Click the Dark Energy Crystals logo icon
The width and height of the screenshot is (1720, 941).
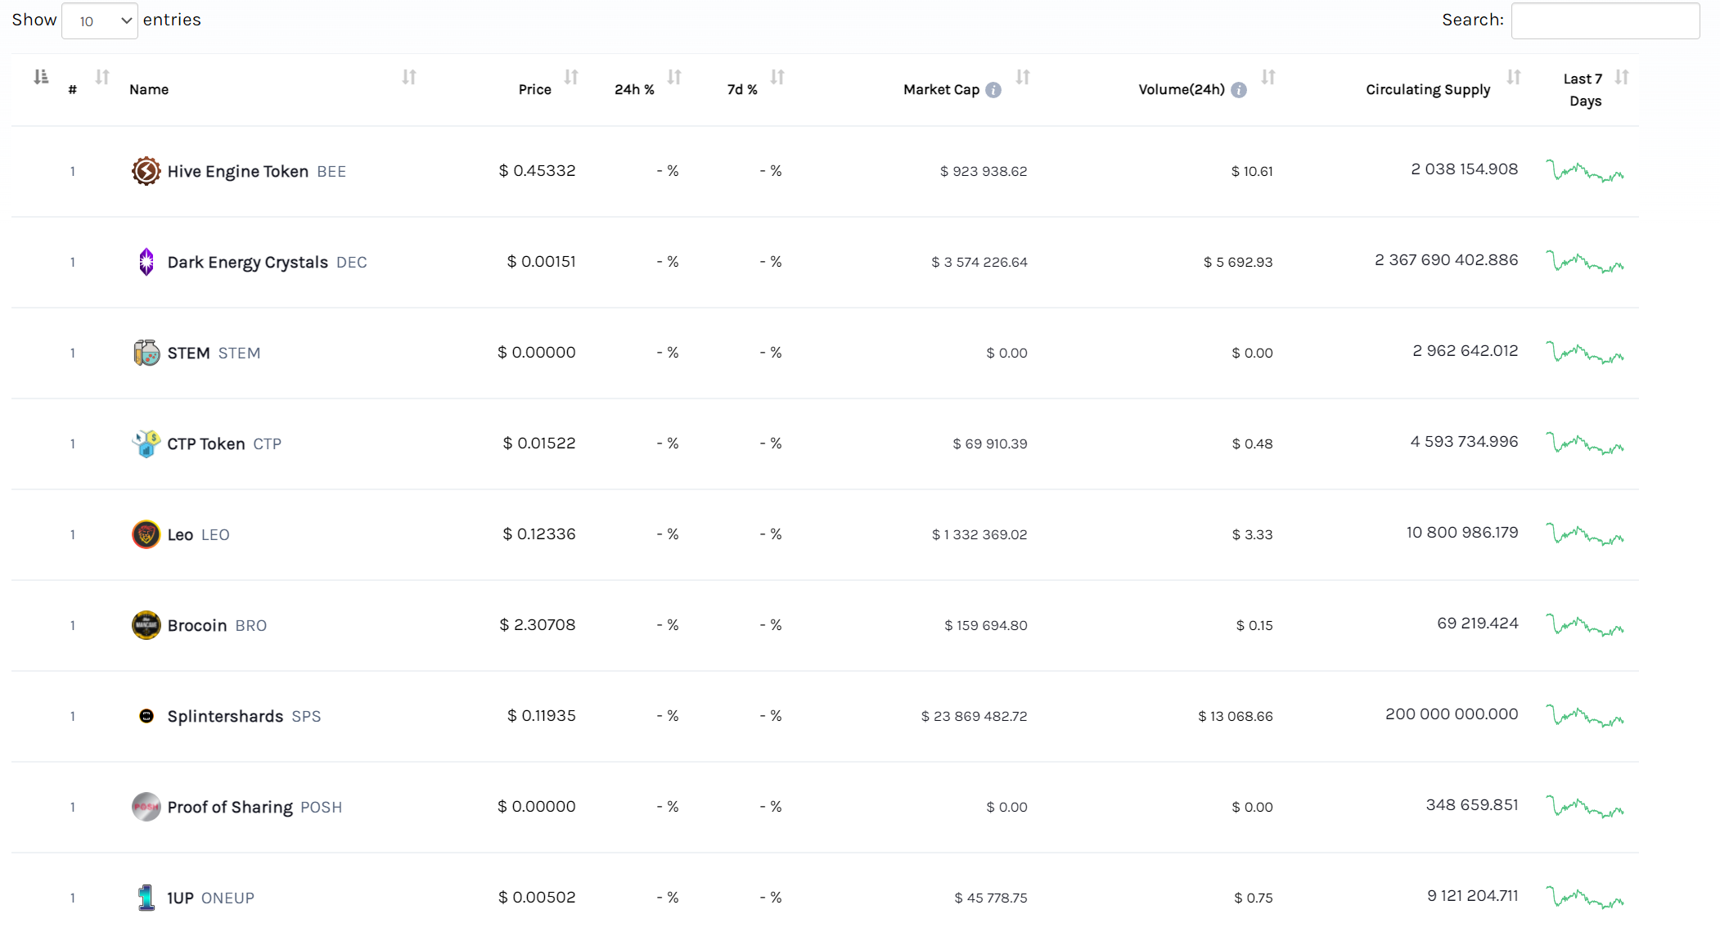(x=146, y=262)
